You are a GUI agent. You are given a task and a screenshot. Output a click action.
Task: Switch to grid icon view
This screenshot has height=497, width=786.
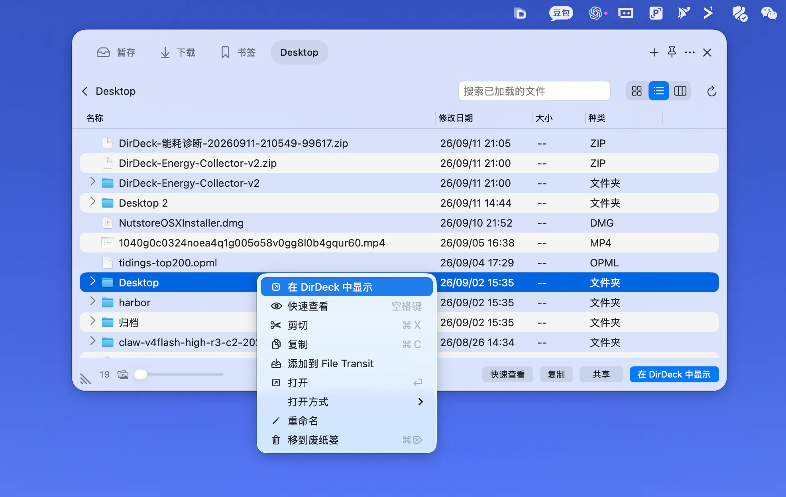[x=637, y=91]
